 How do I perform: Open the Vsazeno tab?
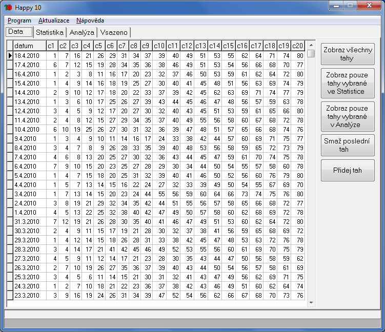tap(114, 32)
